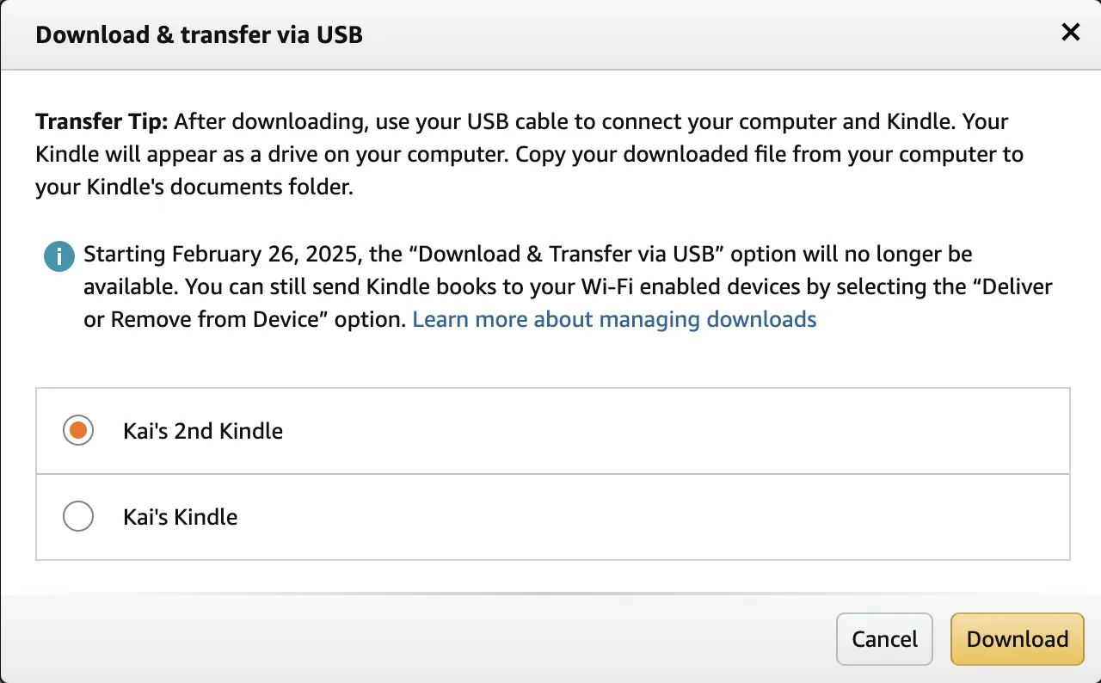Viewport: 1101px width, 683px height.
Task: Confirm transfer by pressing Download
Action: 1017,639
